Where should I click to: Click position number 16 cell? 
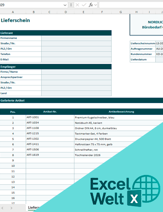pos(13,198)
